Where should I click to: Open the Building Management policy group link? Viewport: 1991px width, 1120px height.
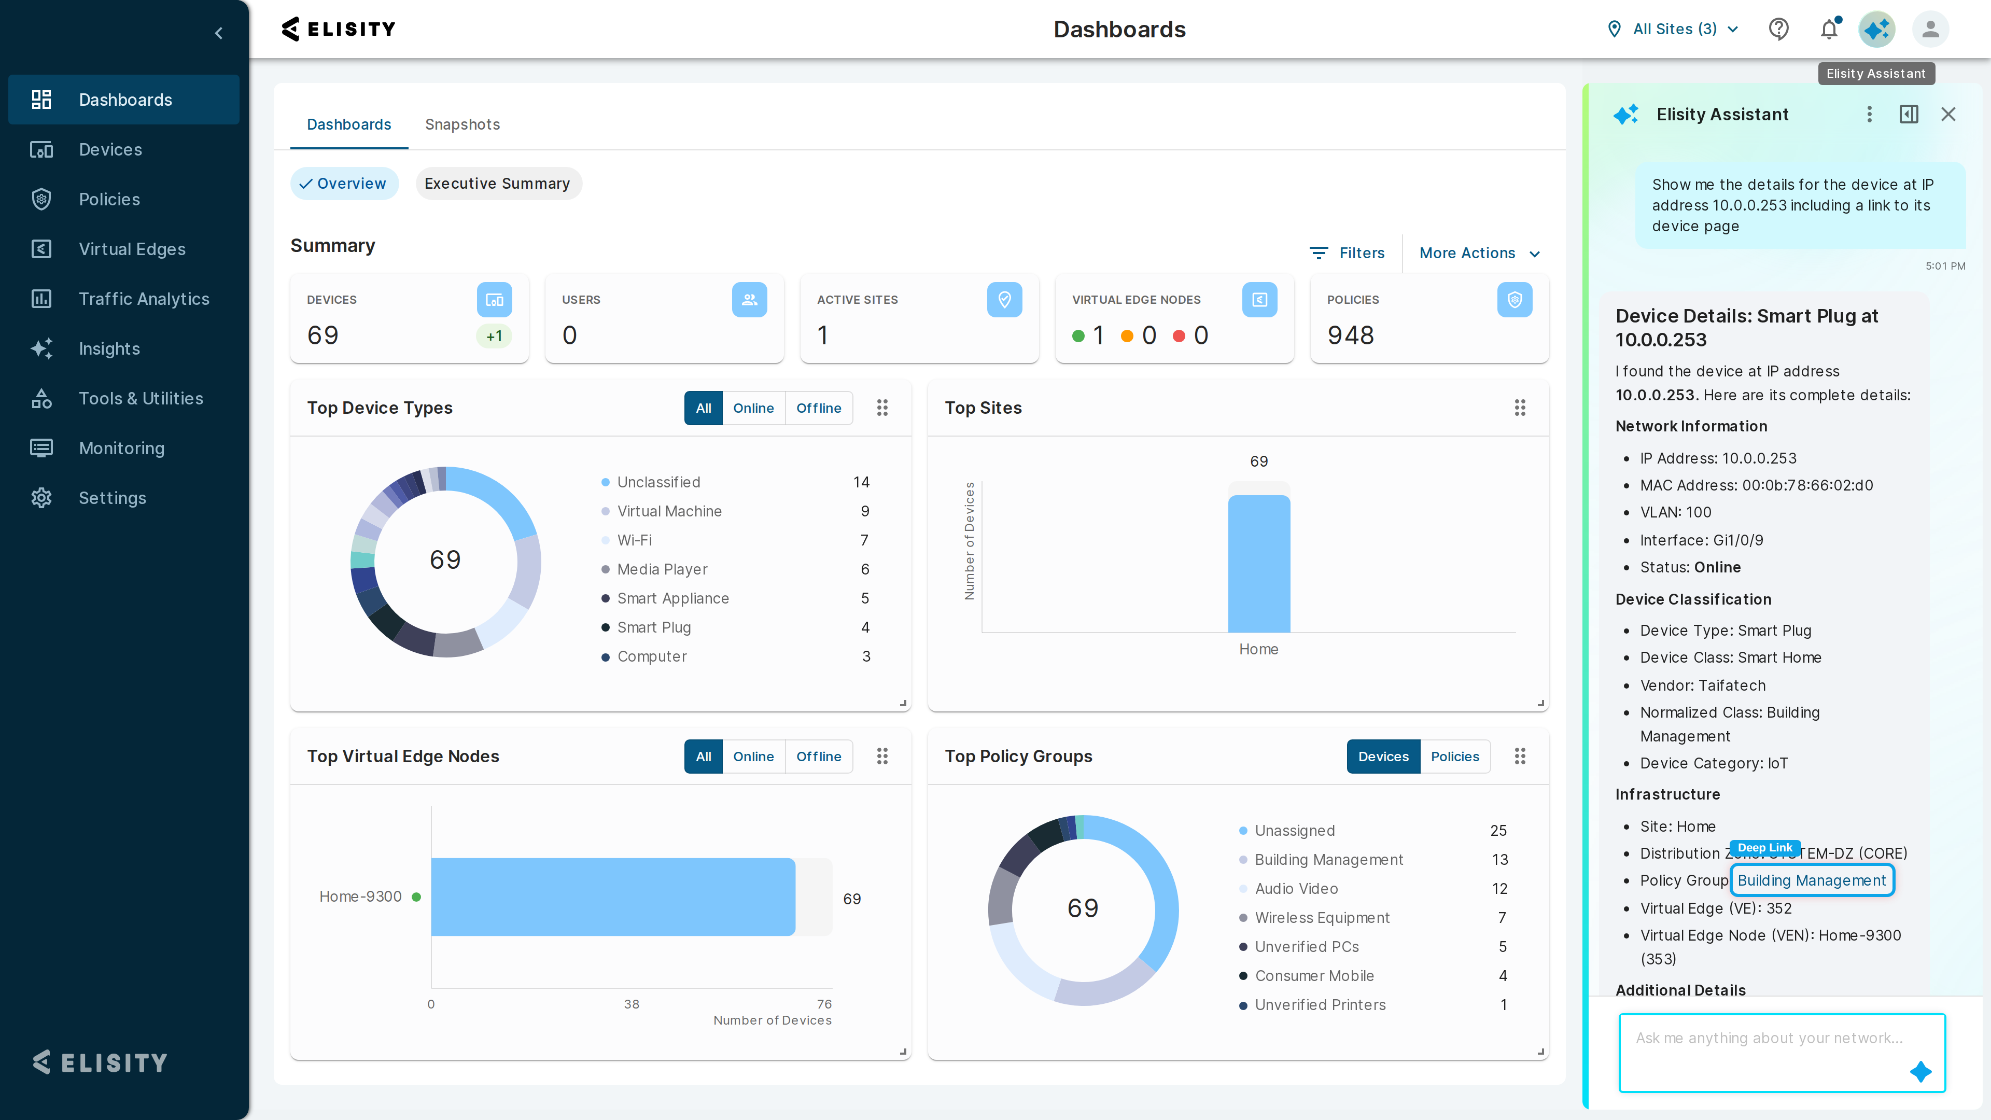tap(1811, 880)
